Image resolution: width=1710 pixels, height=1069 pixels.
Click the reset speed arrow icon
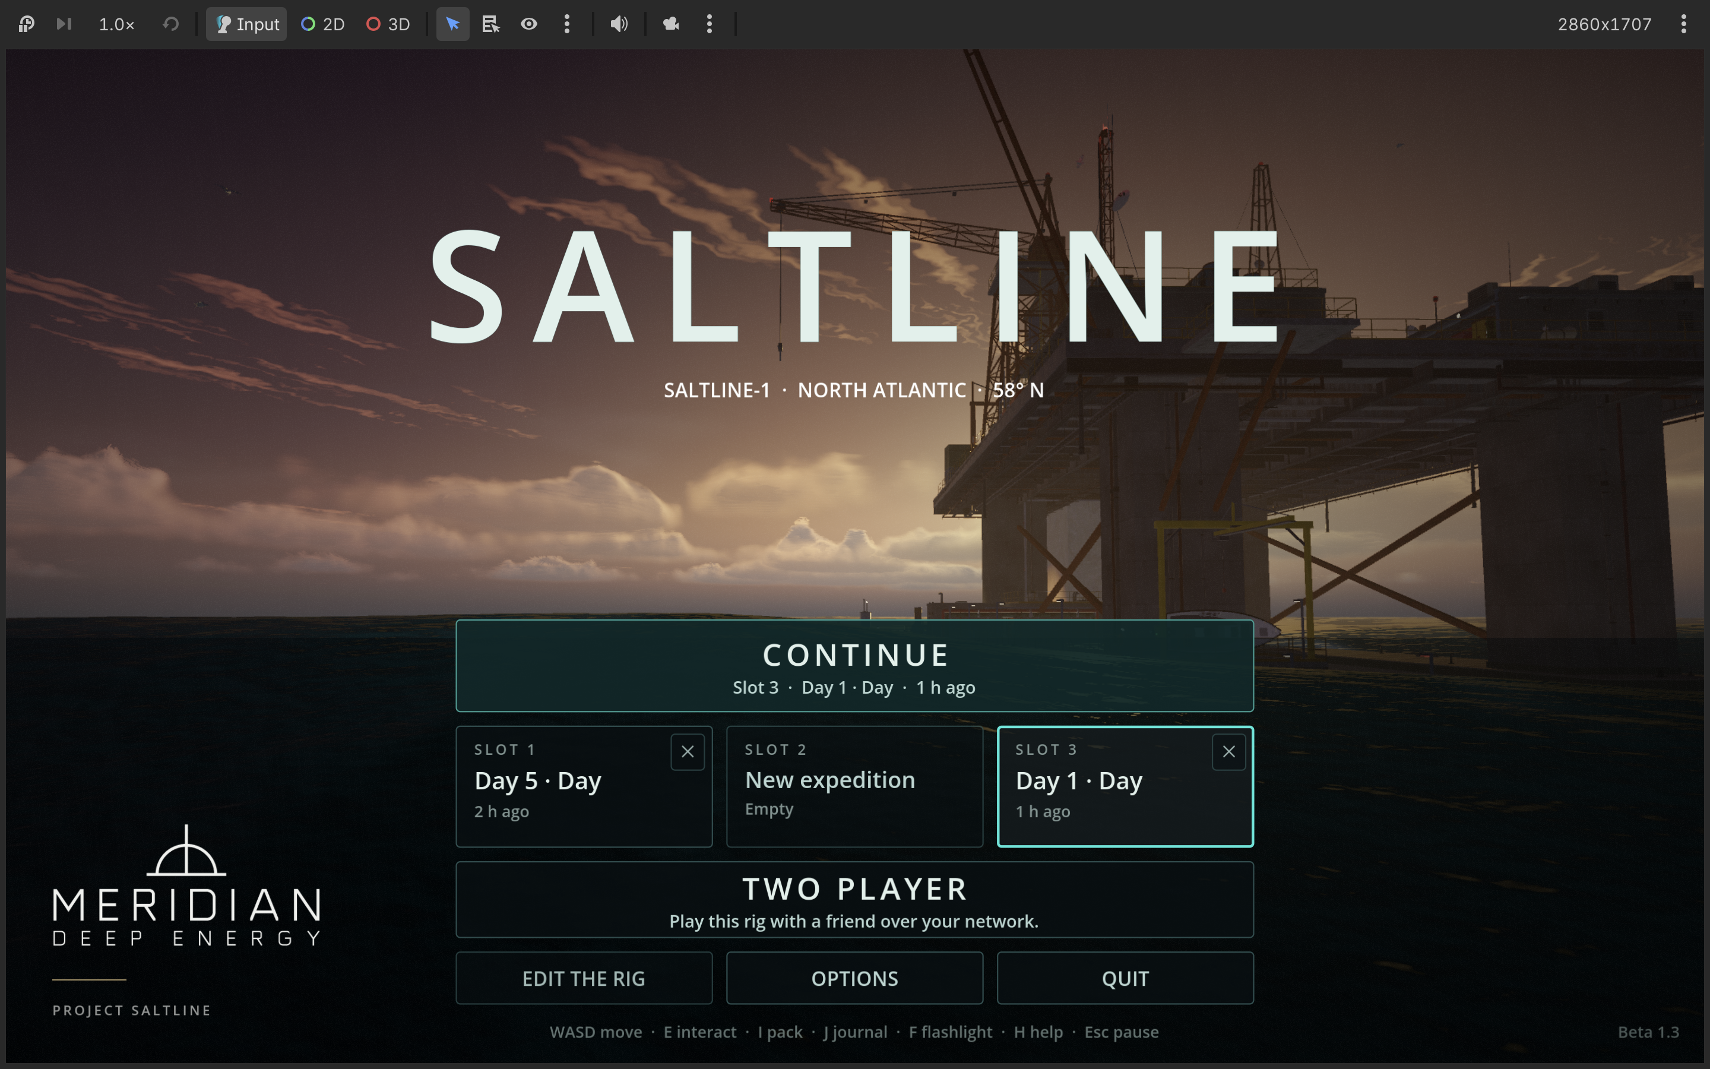click(x=170, y=24)
